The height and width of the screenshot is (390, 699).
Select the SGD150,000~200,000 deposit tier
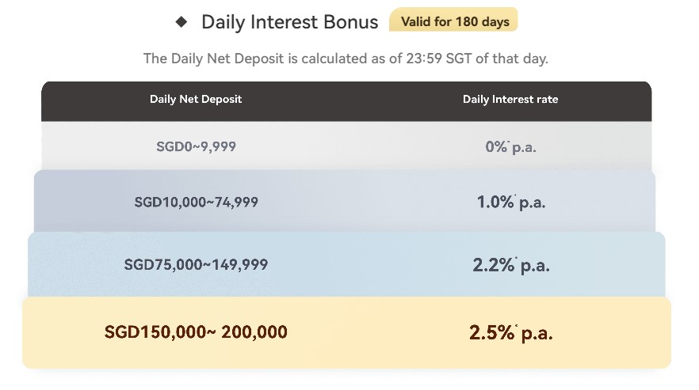[x=196, y=332]
